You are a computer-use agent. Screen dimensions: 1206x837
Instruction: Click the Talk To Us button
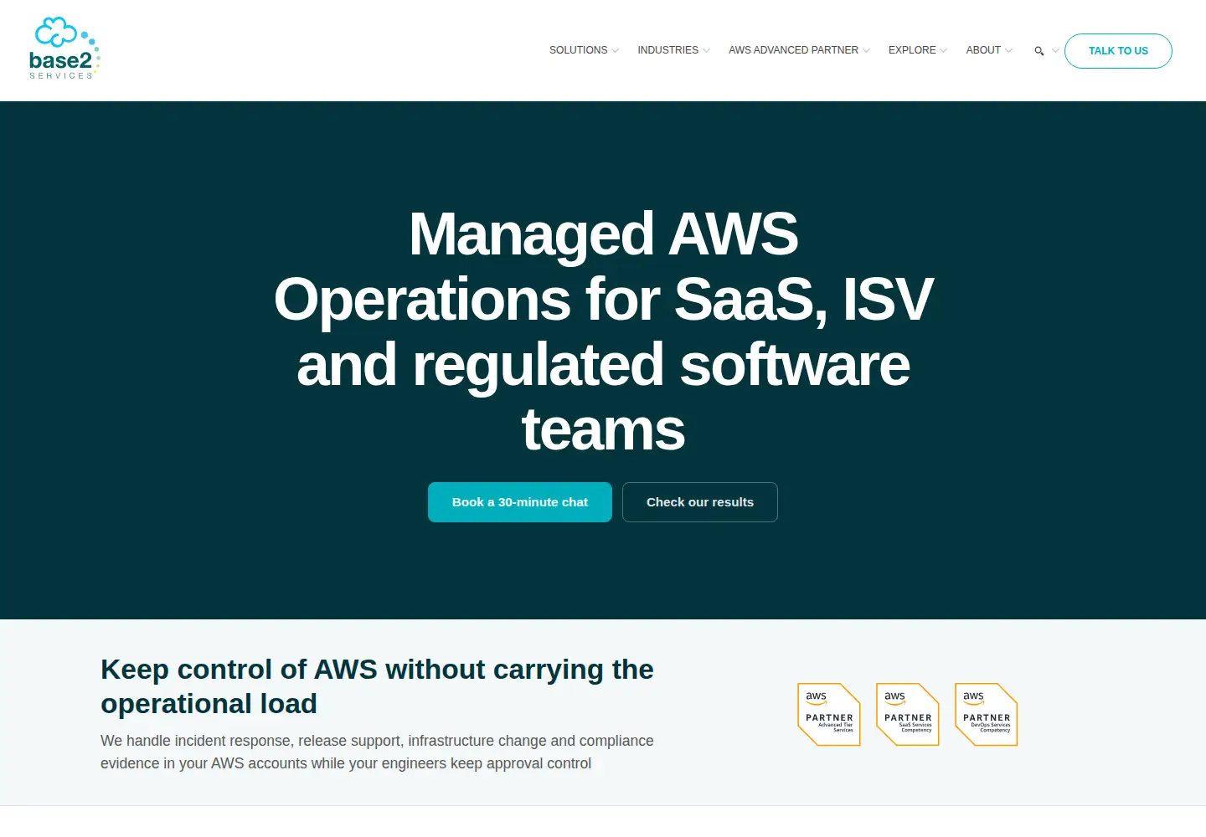(1118, 51)
